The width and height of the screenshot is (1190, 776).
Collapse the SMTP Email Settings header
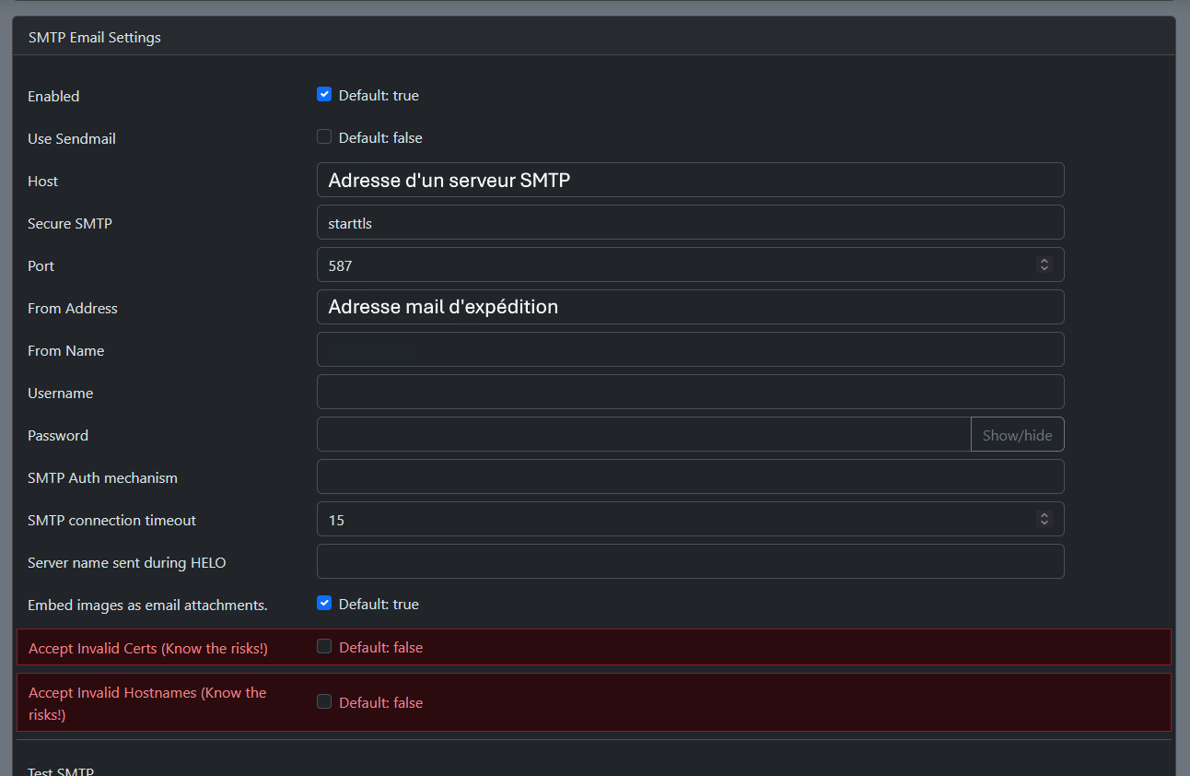tap(95, 38)
